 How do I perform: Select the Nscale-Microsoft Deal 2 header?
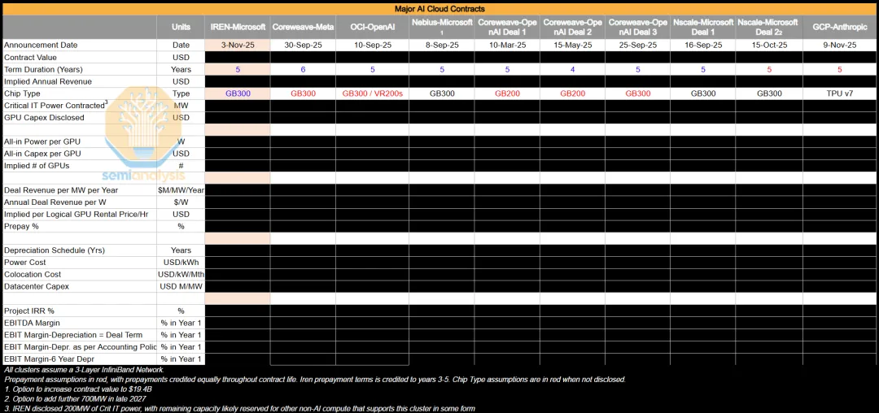pyautogui.click(x=769, y=26)
